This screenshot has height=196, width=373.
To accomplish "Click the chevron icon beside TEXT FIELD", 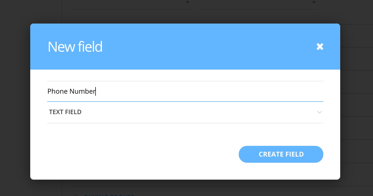I will point(319,112).
